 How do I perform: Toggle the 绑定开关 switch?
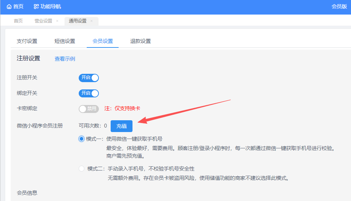pos(89,93)
